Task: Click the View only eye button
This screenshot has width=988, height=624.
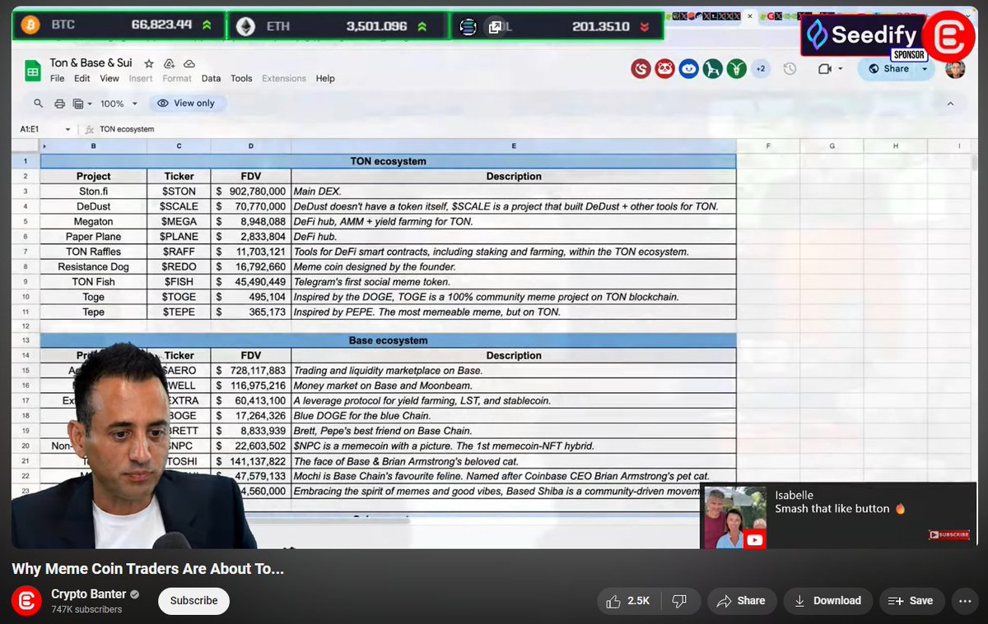Action: click(187, 104)
